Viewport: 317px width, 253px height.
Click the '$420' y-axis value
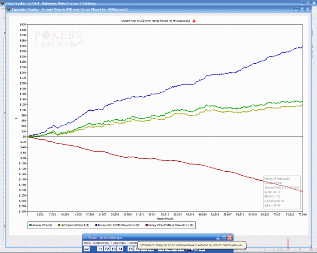(x=23, y=24)
